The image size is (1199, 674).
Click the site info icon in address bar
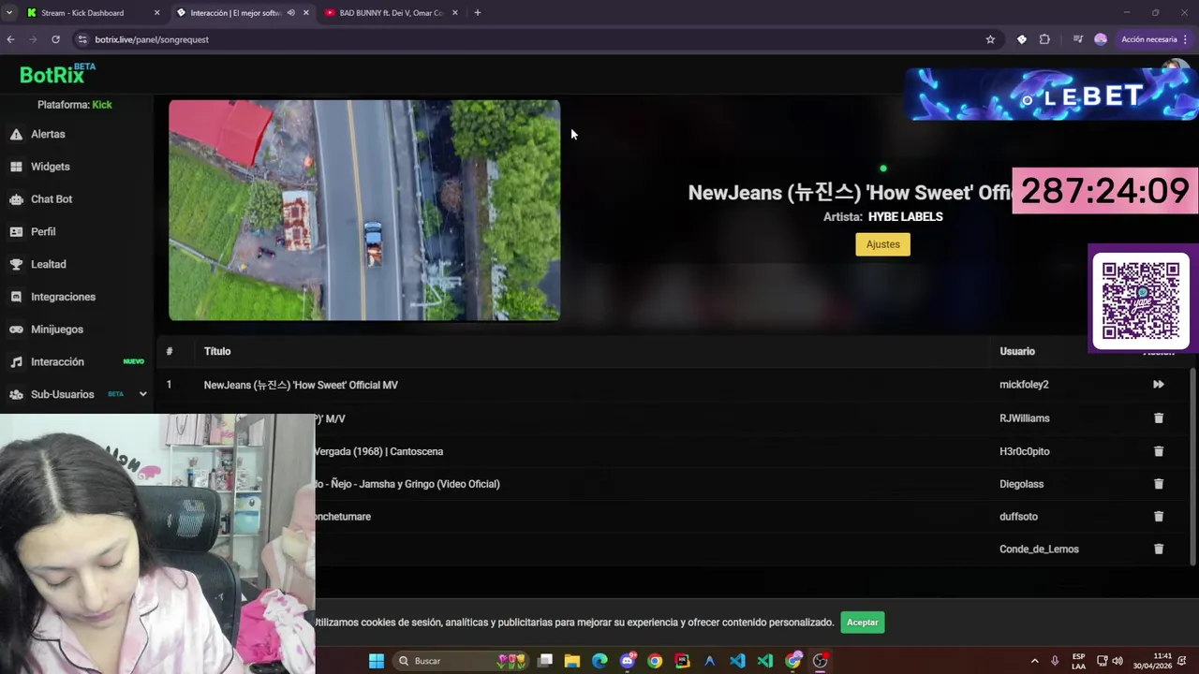[82, 39]
